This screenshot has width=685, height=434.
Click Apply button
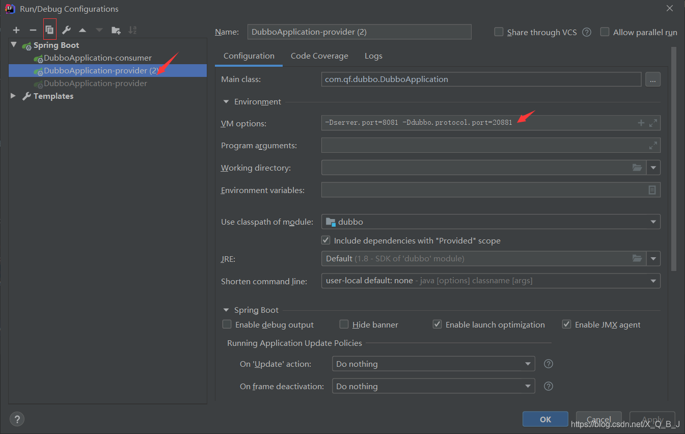tap(652, 419)
